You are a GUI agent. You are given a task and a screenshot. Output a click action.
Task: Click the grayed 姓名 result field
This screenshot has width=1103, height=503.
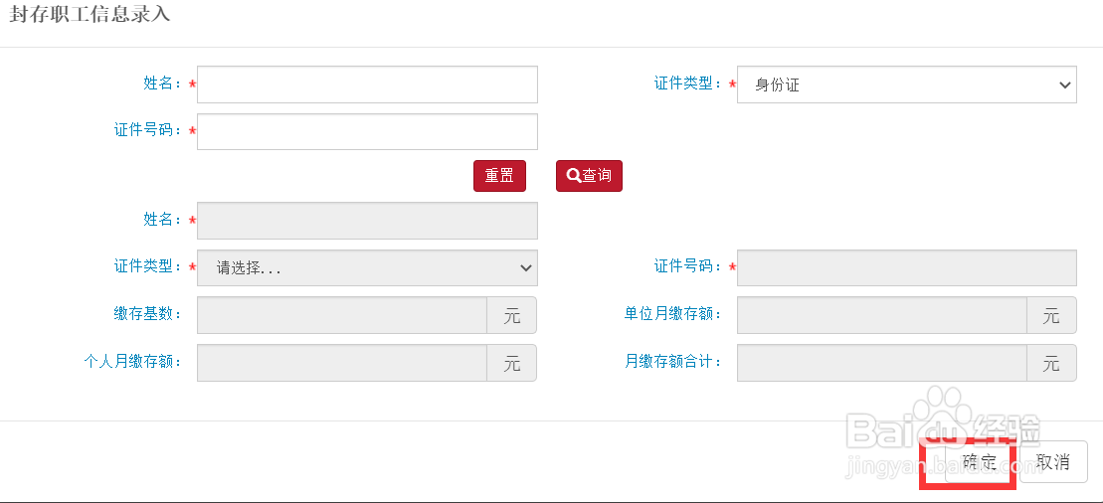coord(367,221)
